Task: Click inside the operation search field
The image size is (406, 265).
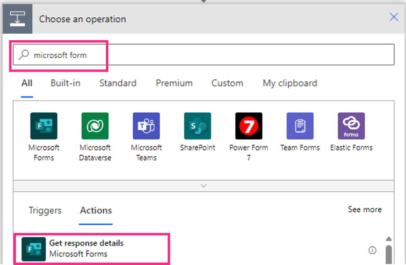Action: coord(159,55)
